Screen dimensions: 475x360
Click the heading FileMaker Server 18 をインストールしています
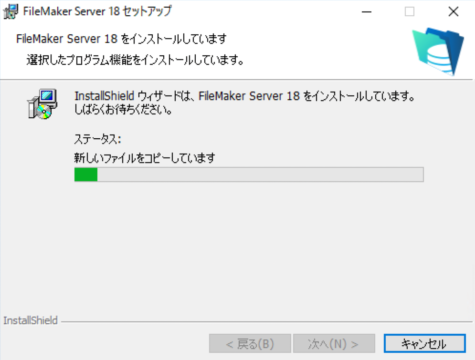coord(121,39)
